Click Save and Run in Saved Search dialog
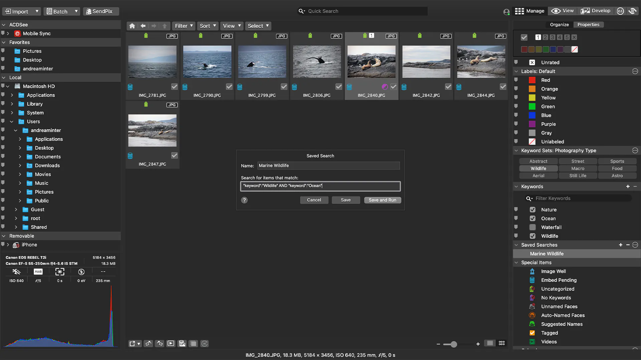Image resolution: width=641 pixels, height=360 pixels. (383, 200)
